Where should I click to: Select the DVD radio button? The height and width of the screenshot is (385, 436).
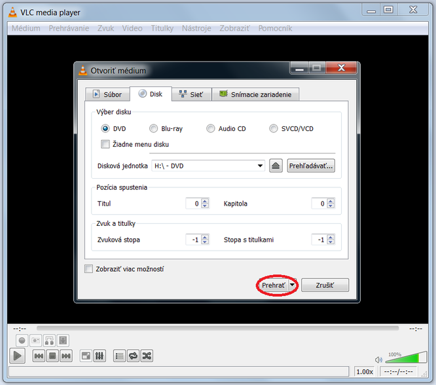click(105, 128)
